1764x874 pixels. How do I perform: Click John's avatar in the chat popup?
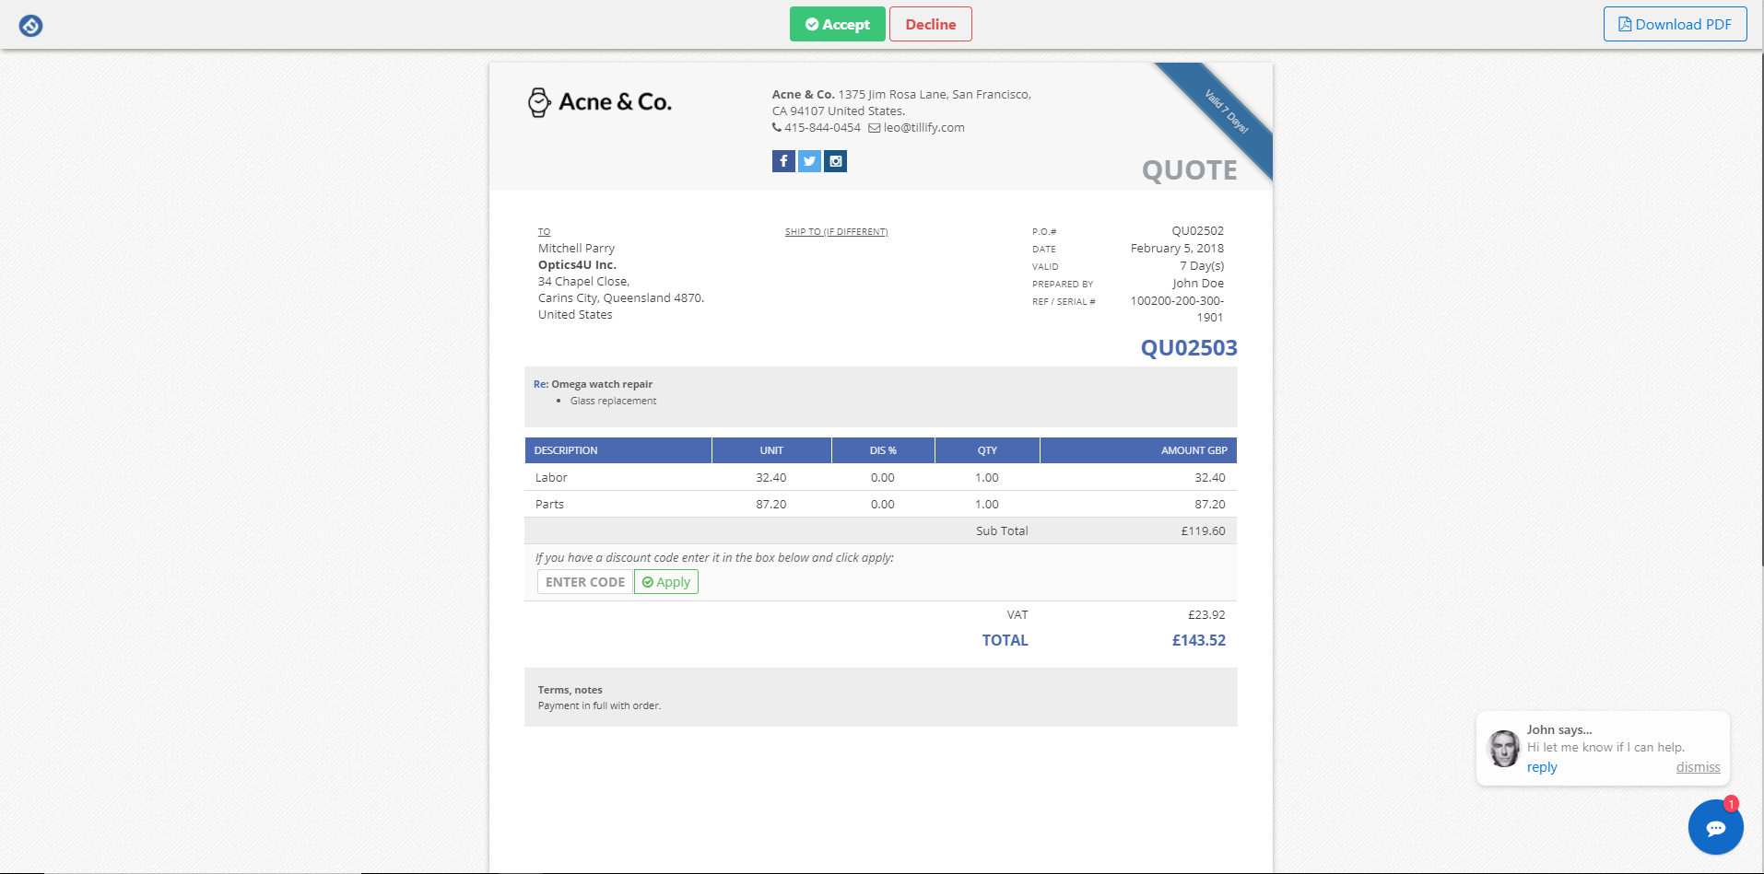point(1504,749)
